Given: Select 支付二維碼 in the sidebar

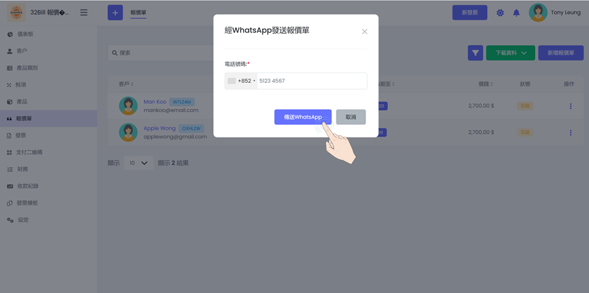Looking at the screenshot, I should click(x=29, y=152).
